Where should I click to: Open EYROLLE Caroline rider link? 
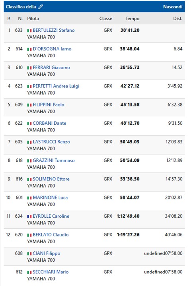coord(51,216)
